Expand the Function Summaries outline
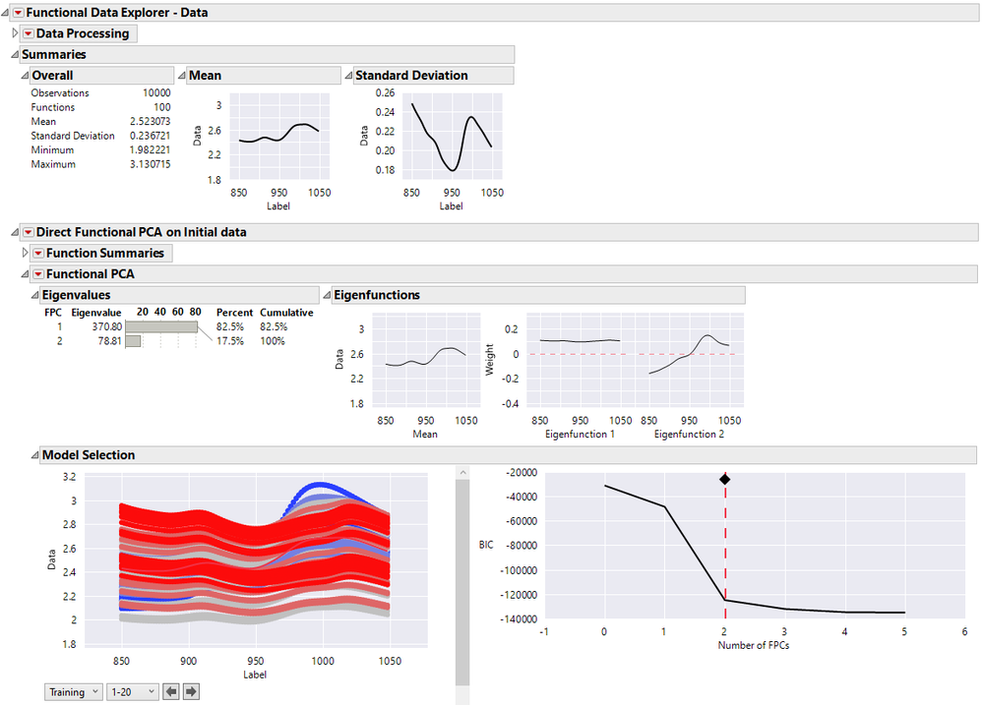Viewport: 983px width, 705px height. point(25,253)
